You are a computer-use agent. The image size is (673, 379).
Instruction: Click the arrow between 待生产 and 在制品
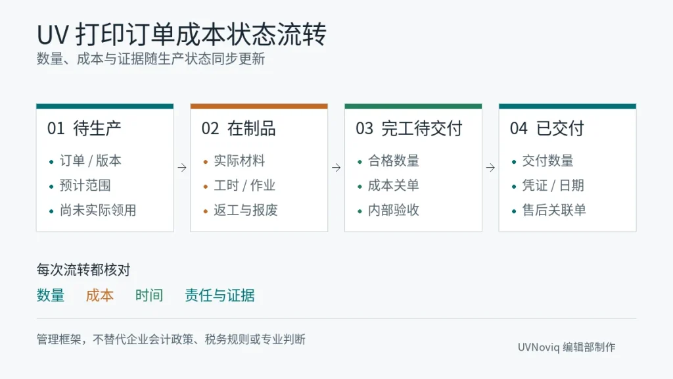point(182,168)
